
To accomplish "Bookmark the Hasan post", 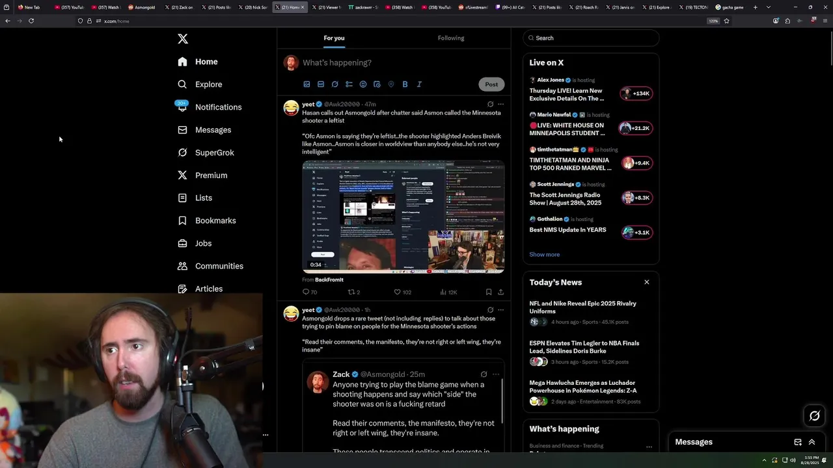I will (488, 292).
